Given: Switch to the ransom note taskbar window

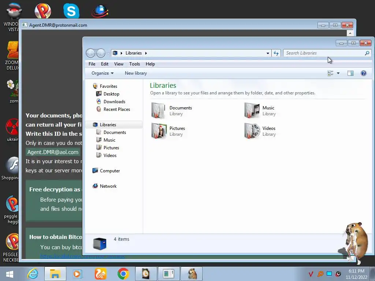Looking at the screenshot, I should coord(168,274).
